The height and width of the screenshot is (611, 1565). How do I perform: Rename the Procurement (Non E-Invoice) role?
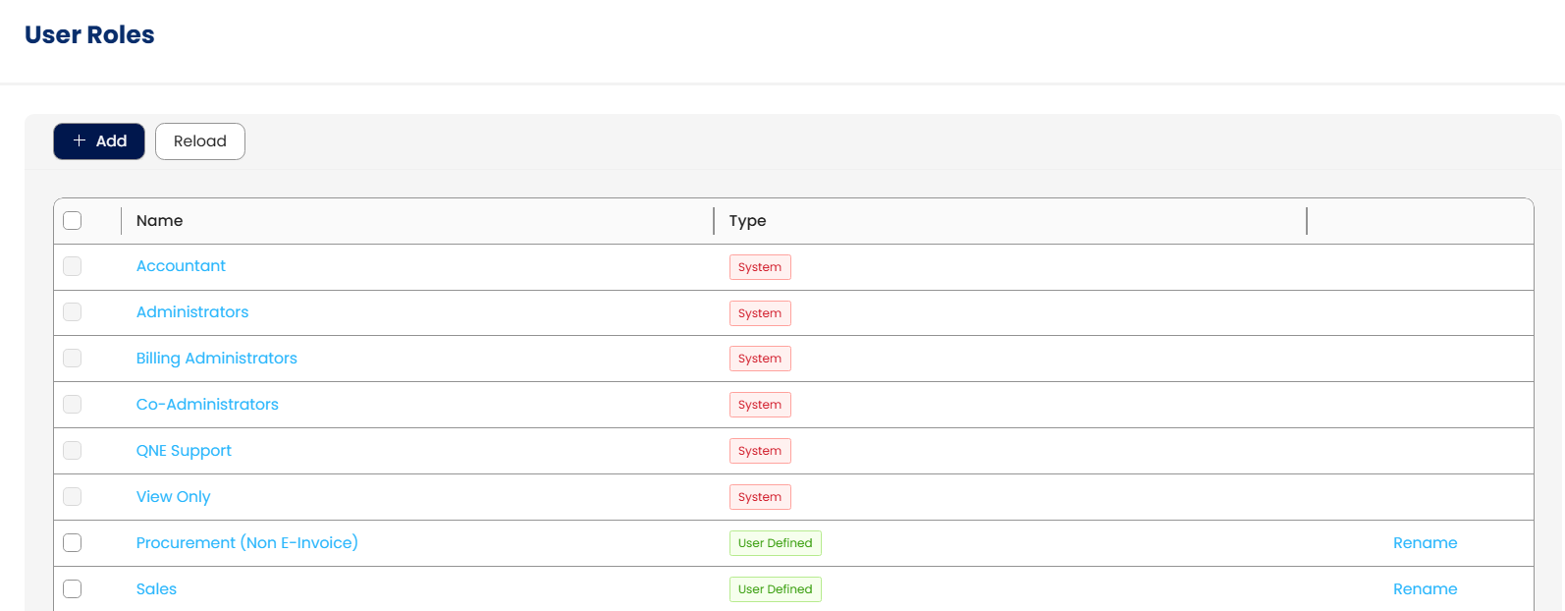(x=1425, y=543)
